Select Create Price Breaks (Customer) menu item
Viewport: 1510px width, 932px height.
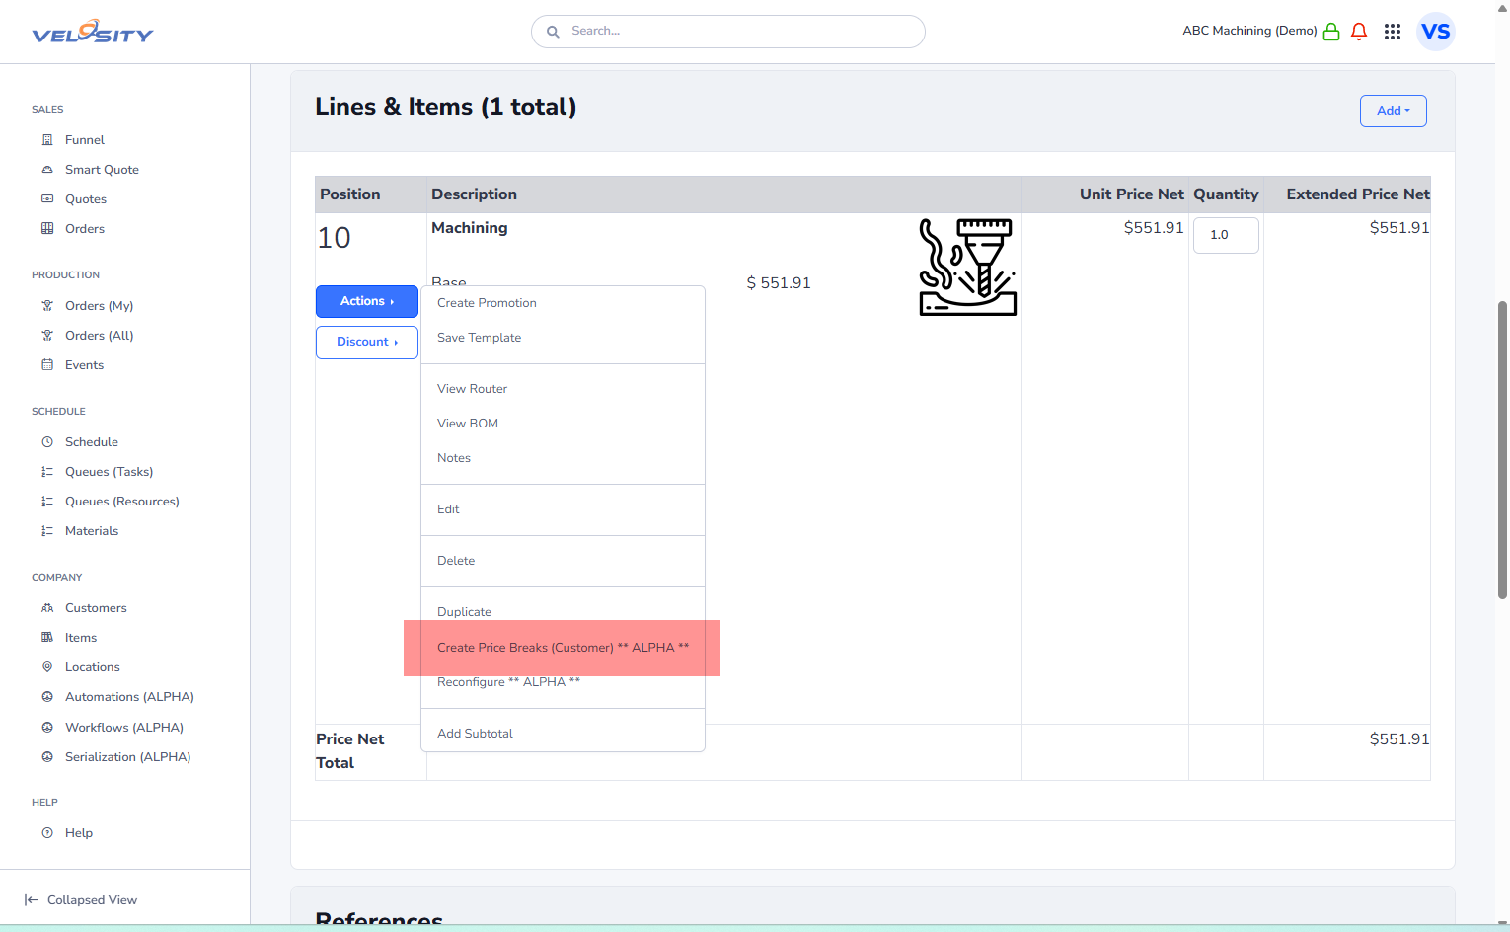[x=563, y=648]
